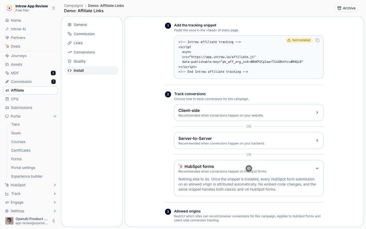Open Certificates under Portal
The image size is (366, 229).
21,150
